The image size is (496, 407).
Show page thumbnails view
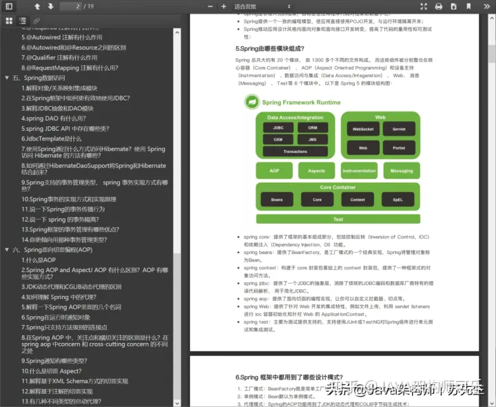(9, 21)
